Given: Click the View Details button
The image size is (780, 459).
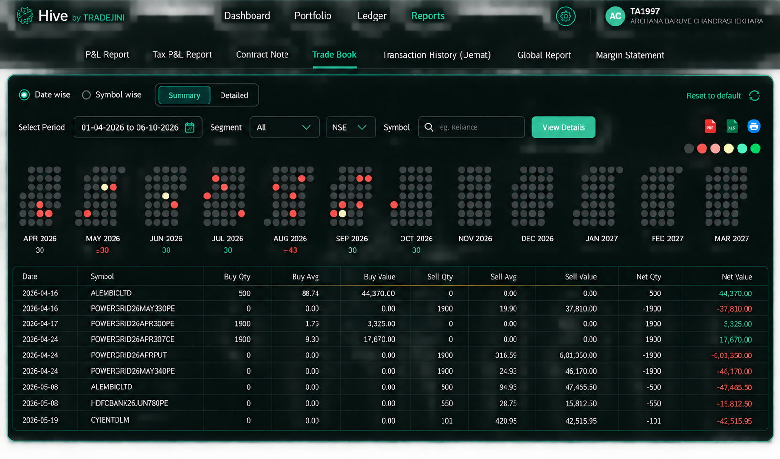Looking at the screenshot, I should [563, 127].
